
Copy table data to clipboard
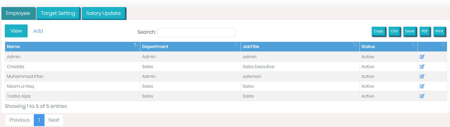point(378,31)
